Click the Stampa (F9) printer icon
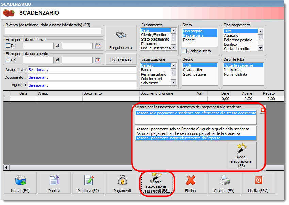The width and height of the screenshot is (289, 205). (224, 180)
